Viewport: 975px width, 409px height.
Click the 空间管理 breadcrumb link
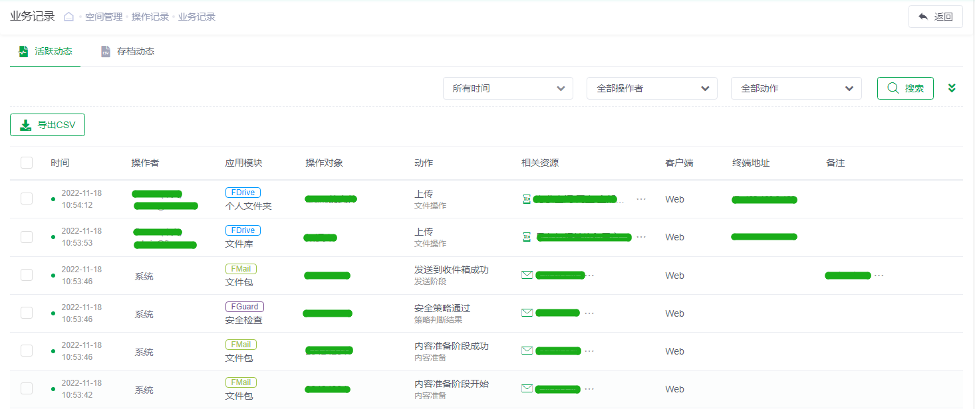104,17
